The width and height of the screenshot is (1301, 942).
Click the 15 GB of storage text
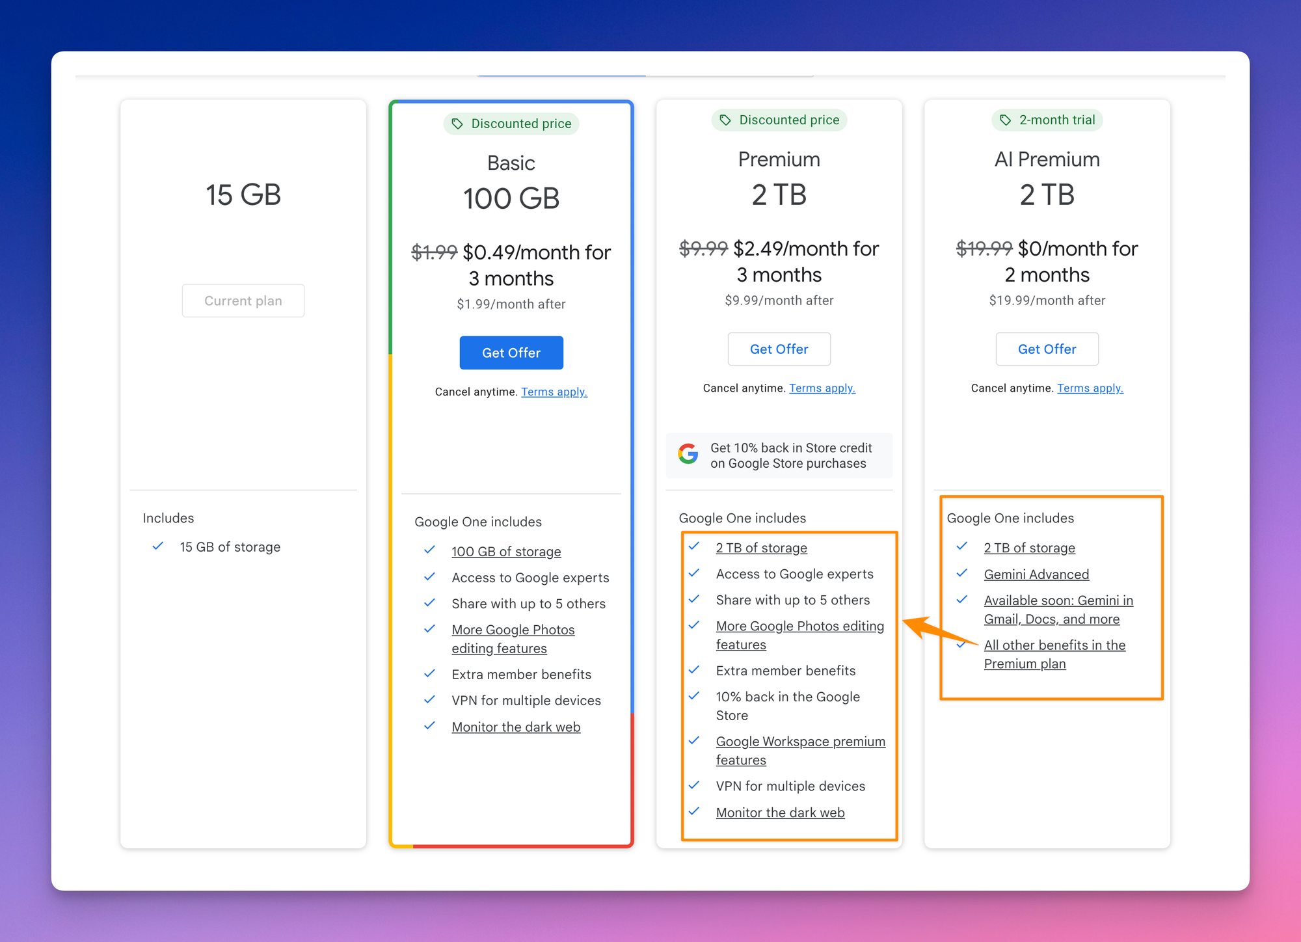230,547
